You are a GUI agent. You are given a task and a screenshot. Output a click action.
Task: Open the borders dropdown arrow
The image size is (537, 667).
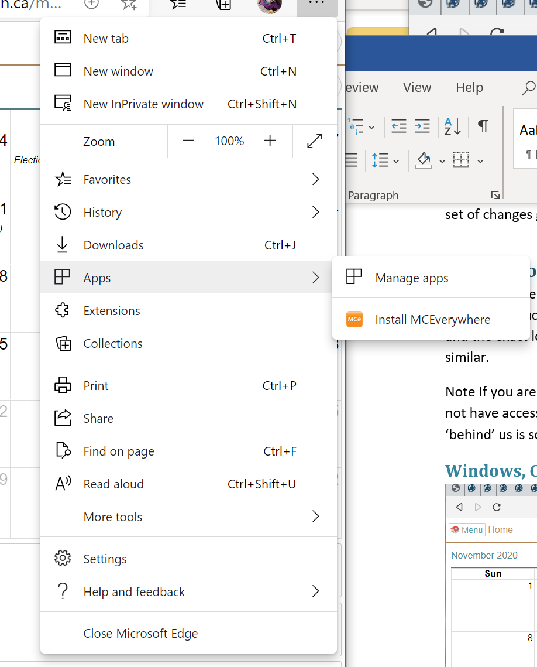pos(480,161)
